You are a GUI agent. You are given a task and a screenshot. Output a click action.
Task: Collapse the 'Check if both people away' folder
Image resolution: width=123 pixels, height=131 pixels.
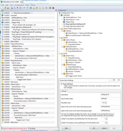tap(60, 29)
